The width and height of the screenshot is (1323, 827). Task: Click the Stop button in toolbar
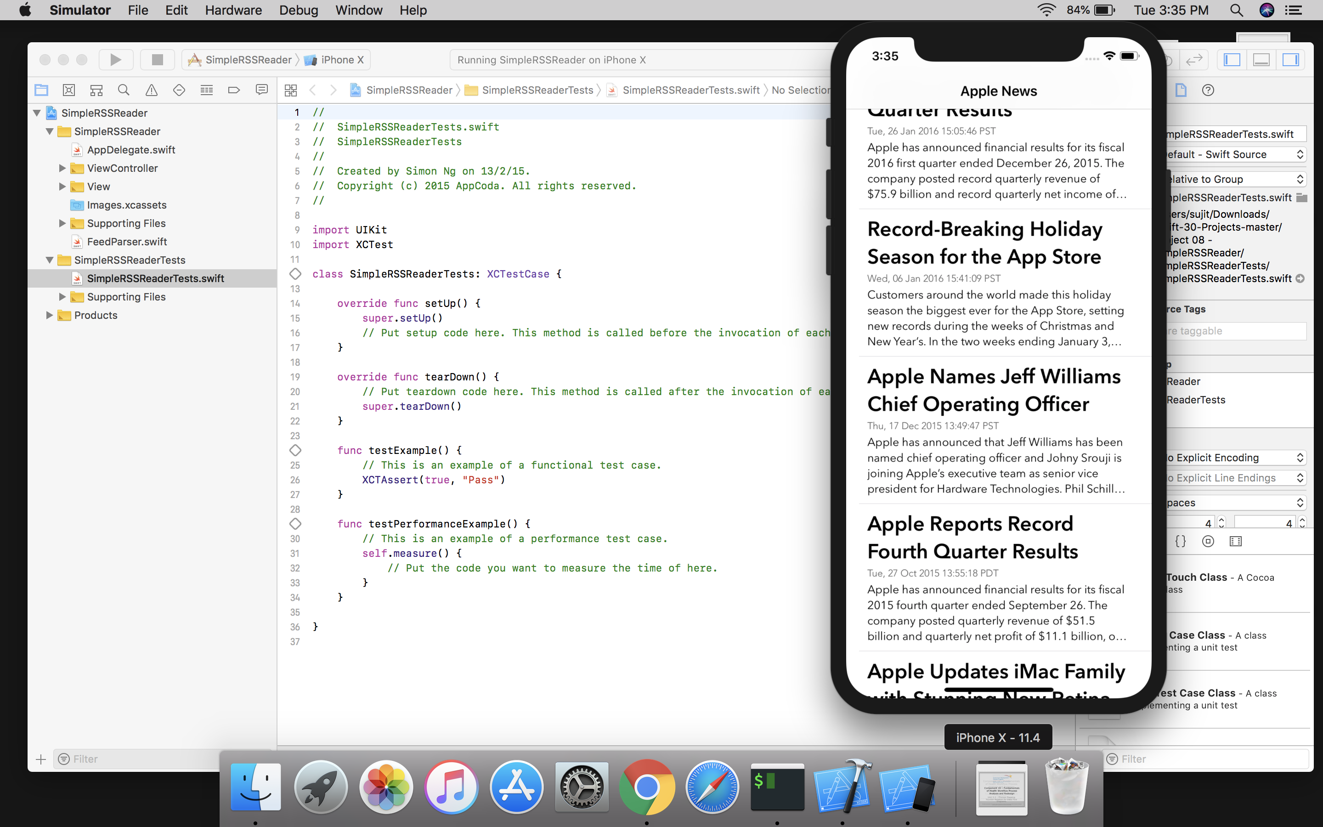click(x=155, y=60)
